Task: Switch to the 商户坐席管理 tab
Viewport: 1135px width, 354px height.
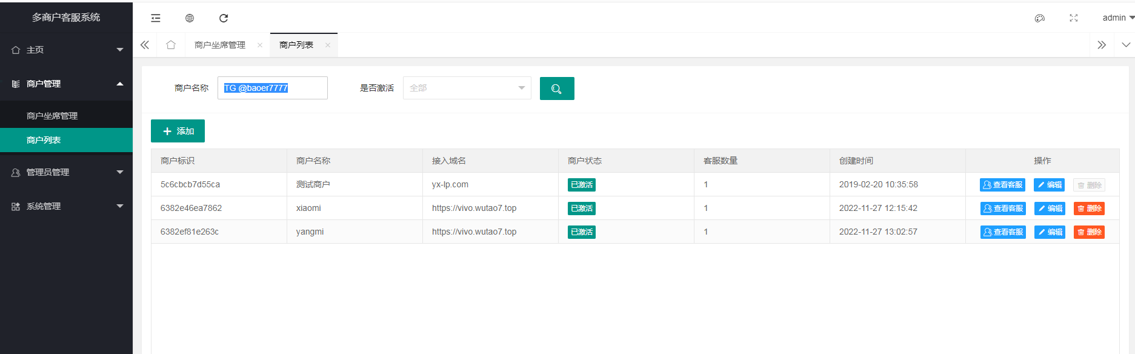Action: [220, 45]
